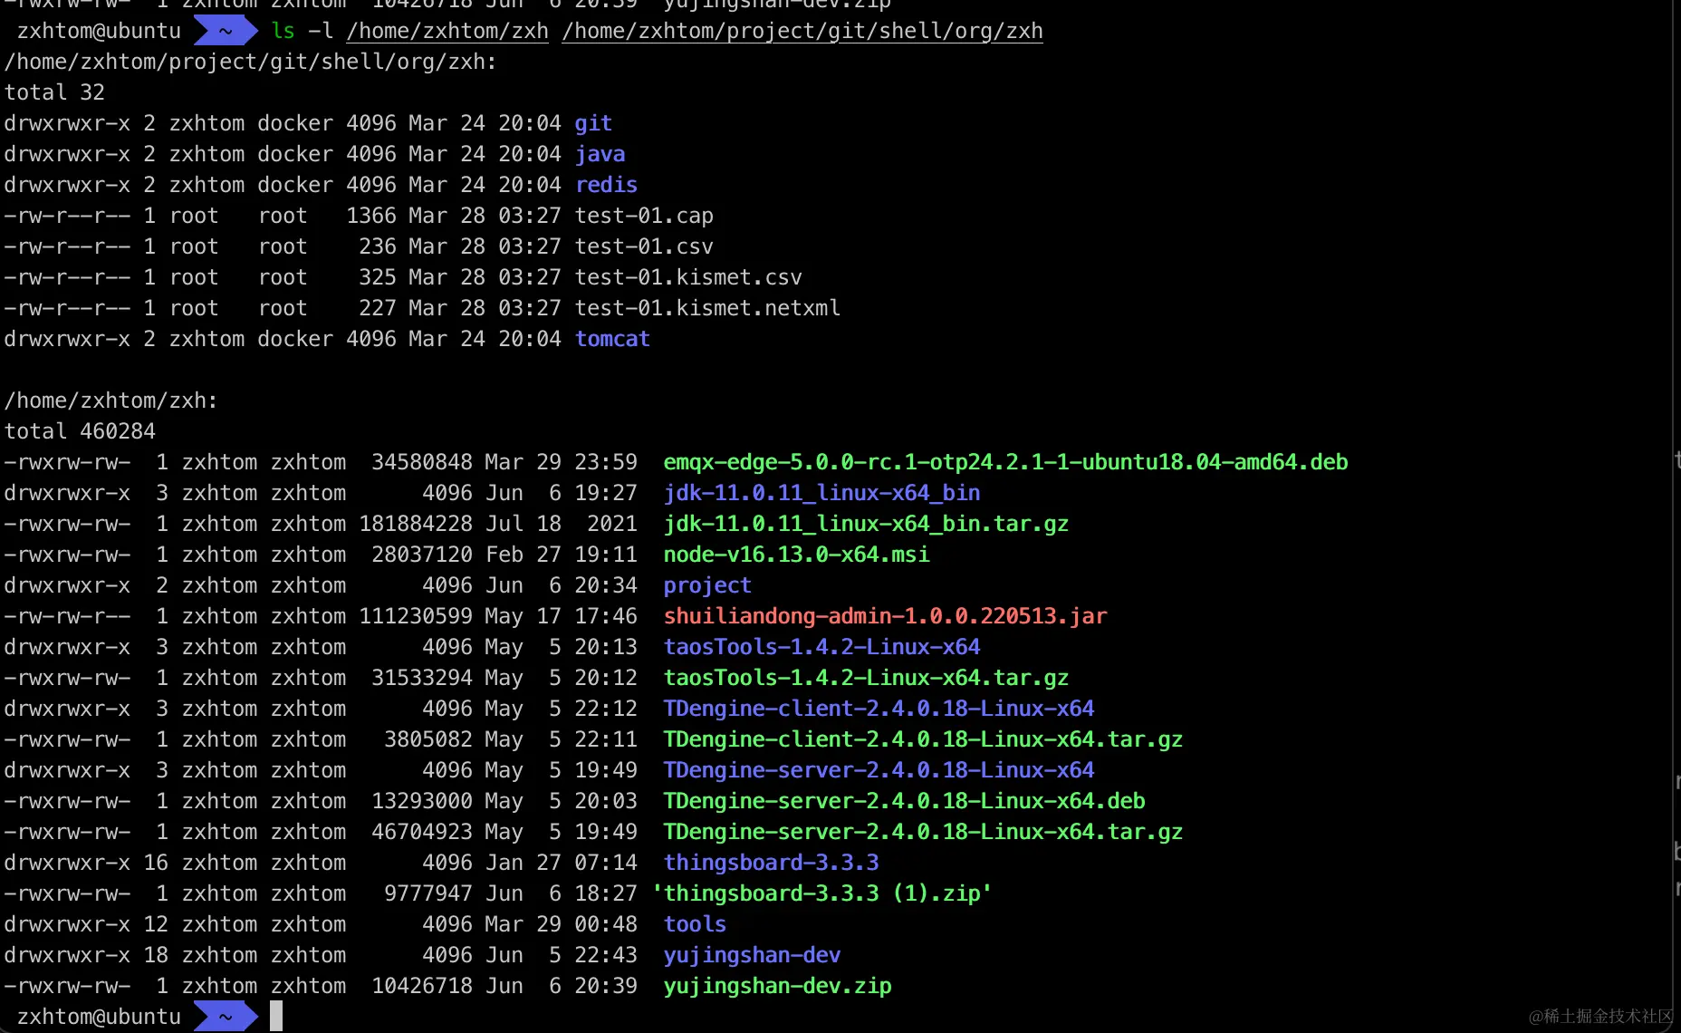Click the emqx-edge deb package name
Screen dimensions: 1681x1033
pyautogui.click(x=1005, y=462)
